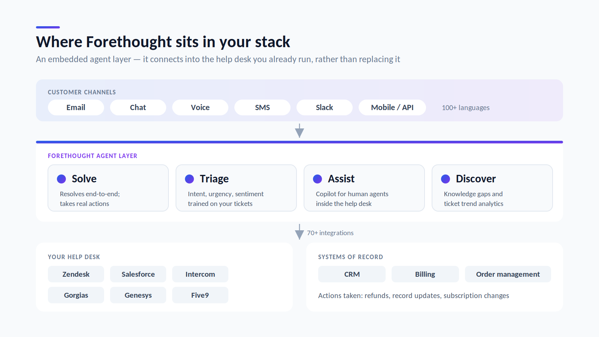Pick the SMS channel pill
Image resolution: width=599 pixels, height=337 pixels.
click(262, 107)
